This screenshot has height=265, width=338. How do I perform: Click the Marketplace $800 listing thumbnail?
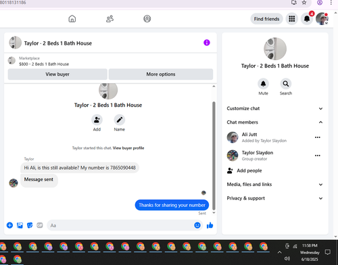(11, 61)
